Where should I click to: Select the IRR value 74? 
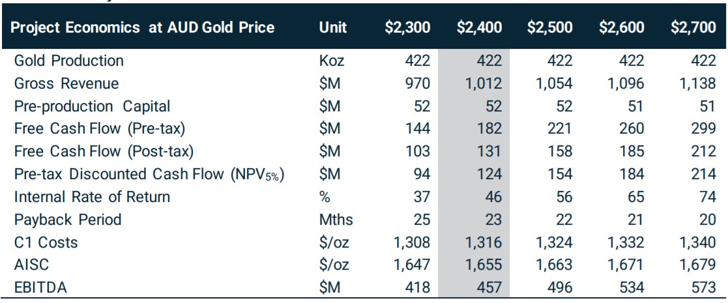[708, 197]
